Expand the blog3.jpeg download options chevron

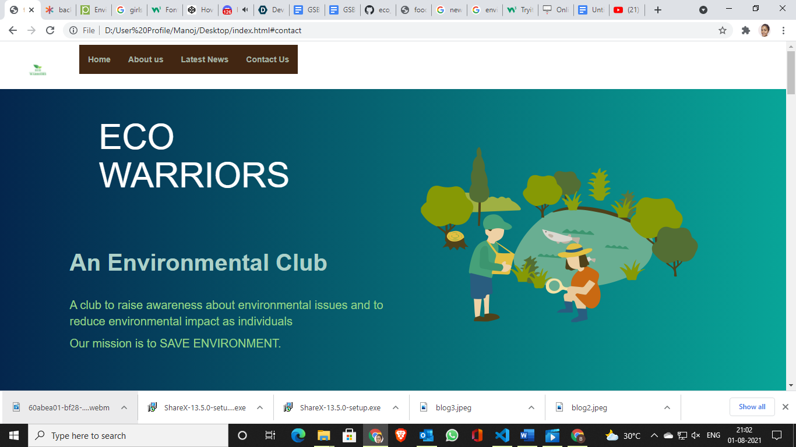[530, 407]
